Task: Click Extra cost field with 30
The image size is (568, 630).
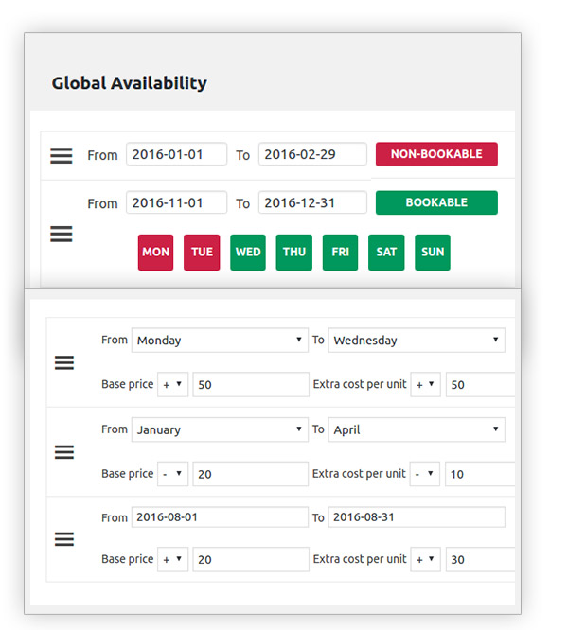Action: (x=480, y=559)
